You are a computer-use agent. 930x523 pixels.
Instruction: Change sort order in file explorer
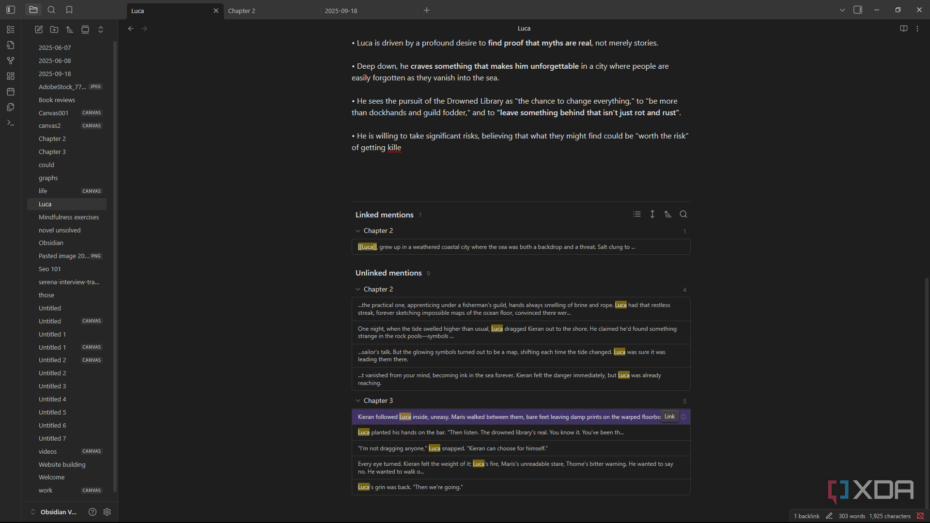(70, 30)
